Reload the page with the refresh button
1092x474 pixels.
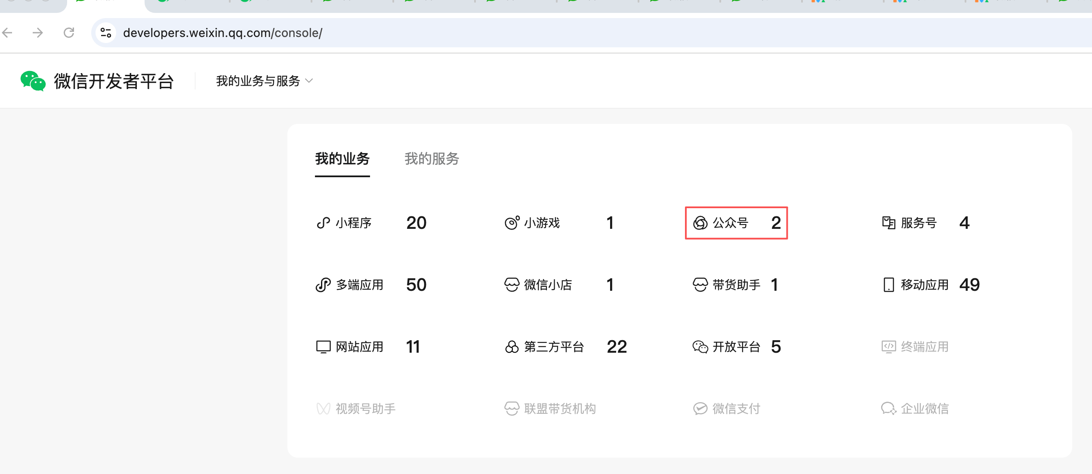point(69,33)
